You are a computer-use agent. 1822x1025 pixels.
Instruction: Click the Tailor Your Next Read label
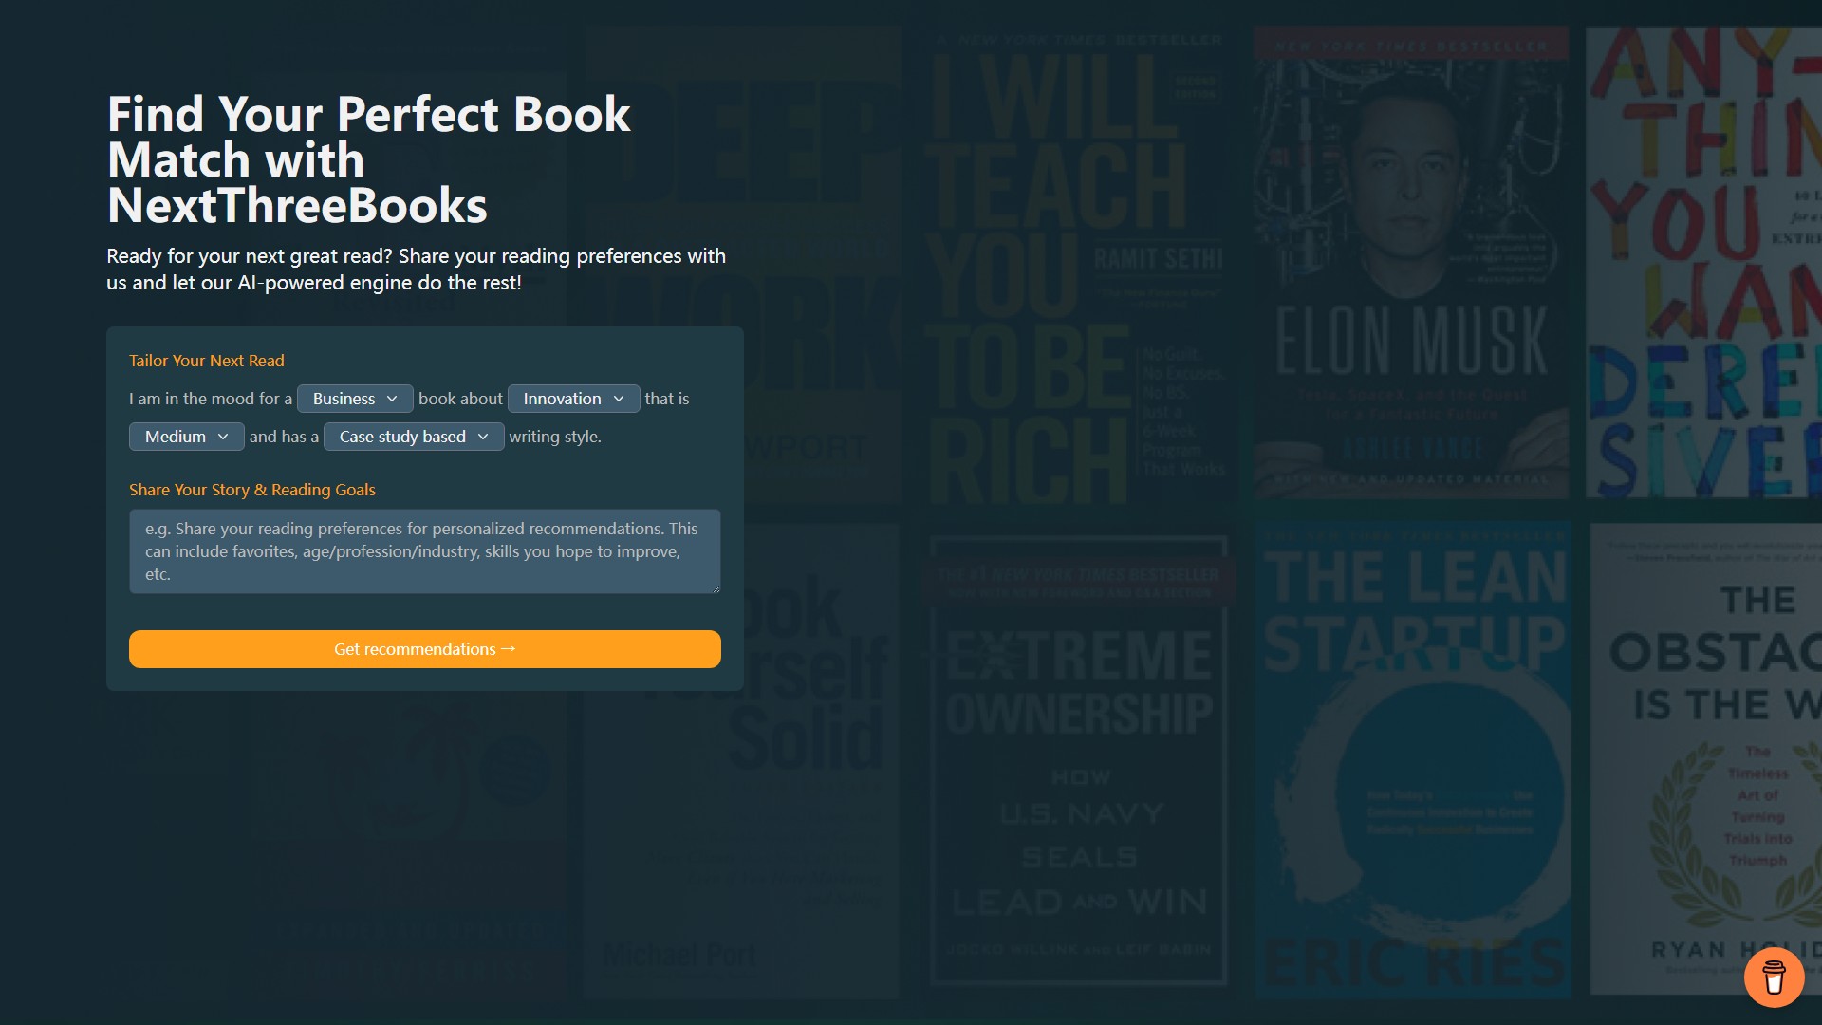pyautogui.click(x=207, y=361)
